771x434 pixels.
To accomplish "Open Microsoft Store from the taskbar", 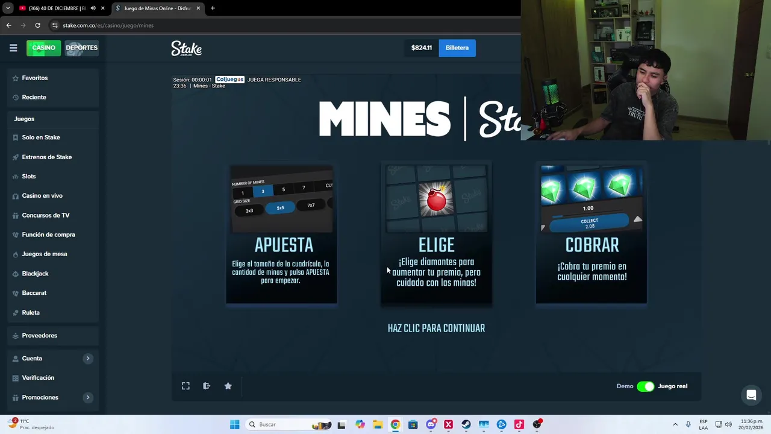I will [413, 424].
